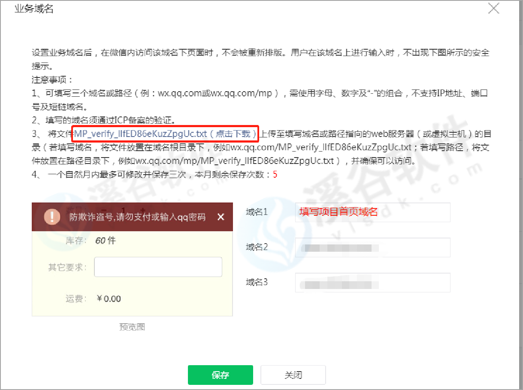Click the 库存 60 件 text in preview

pyautogui.click(x=91, y=241)
